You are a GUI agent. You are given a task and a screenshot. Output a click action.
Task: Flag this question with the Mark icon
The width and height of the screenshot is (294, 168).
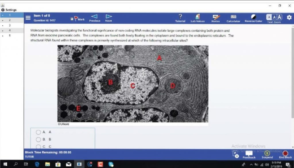click(76, 18)
